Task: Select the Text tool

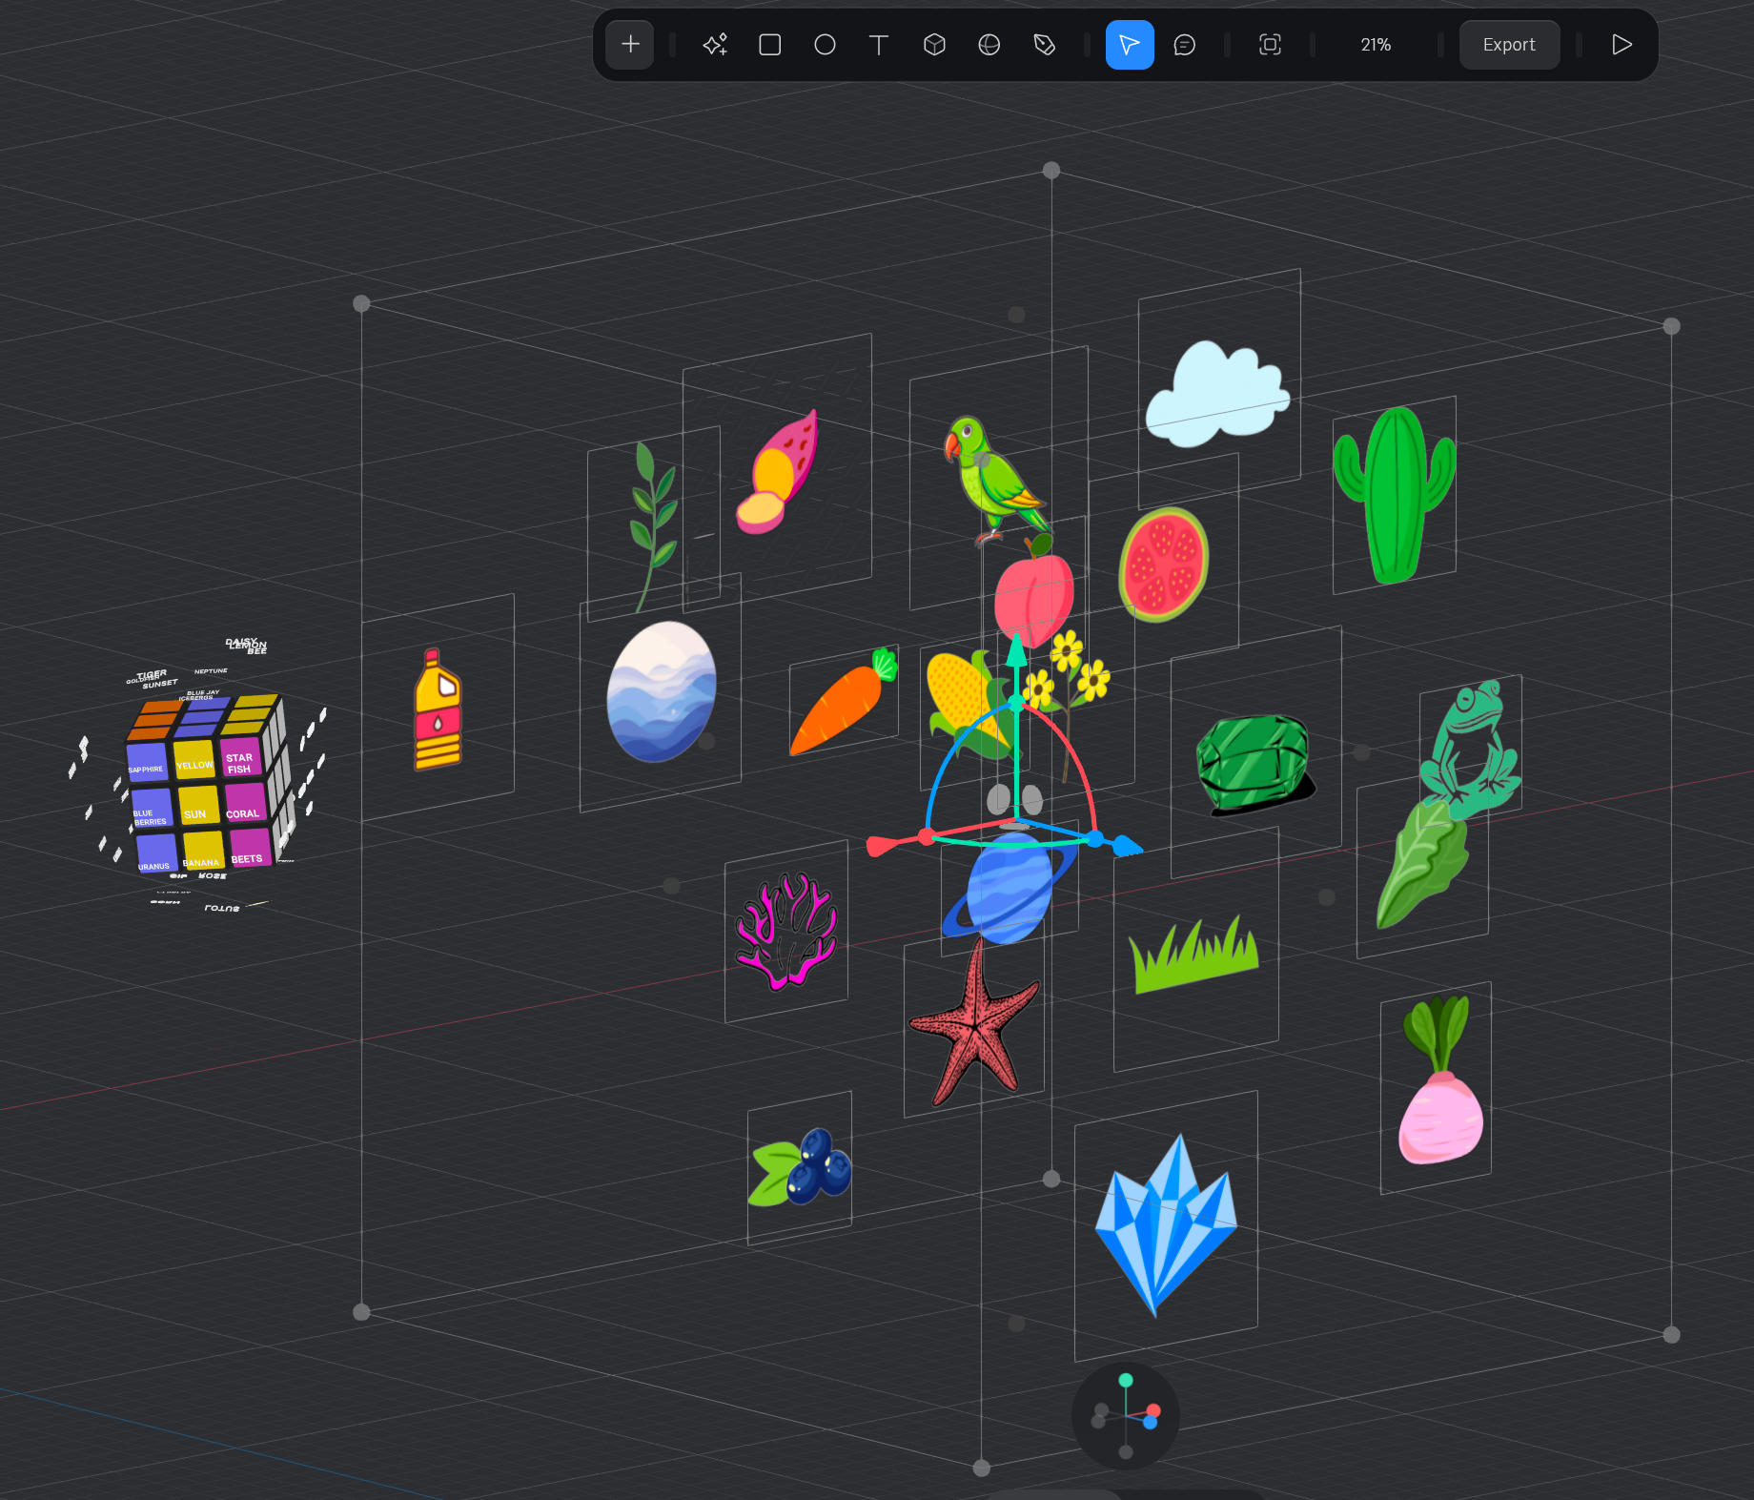Action: pos(879,44)
